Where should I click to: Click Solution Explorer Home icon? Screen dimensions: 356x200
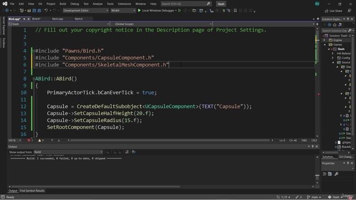tap(334, 24)
